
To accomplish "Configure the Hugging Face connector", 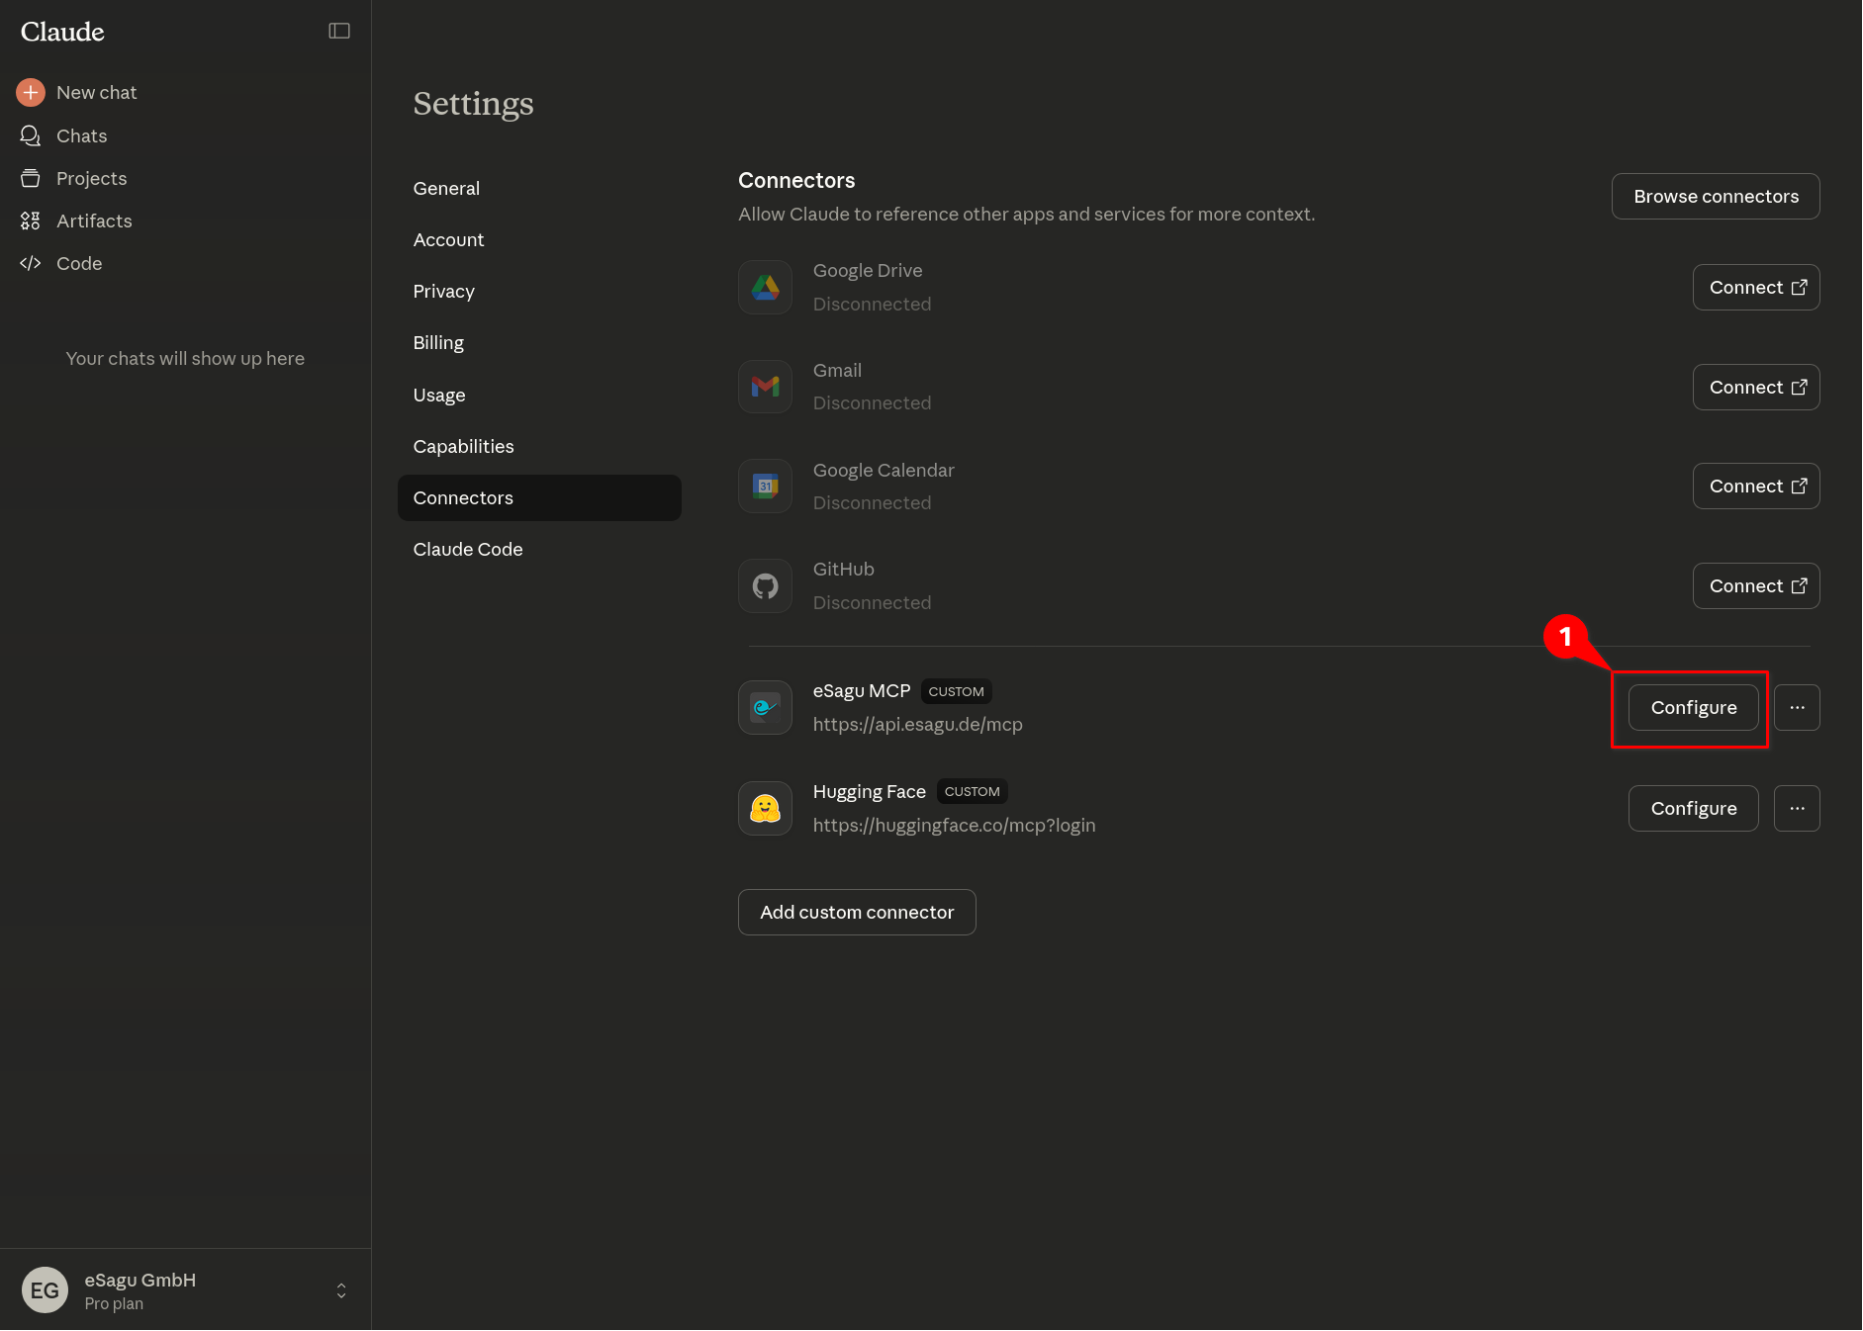I will tap(1693, 809).
